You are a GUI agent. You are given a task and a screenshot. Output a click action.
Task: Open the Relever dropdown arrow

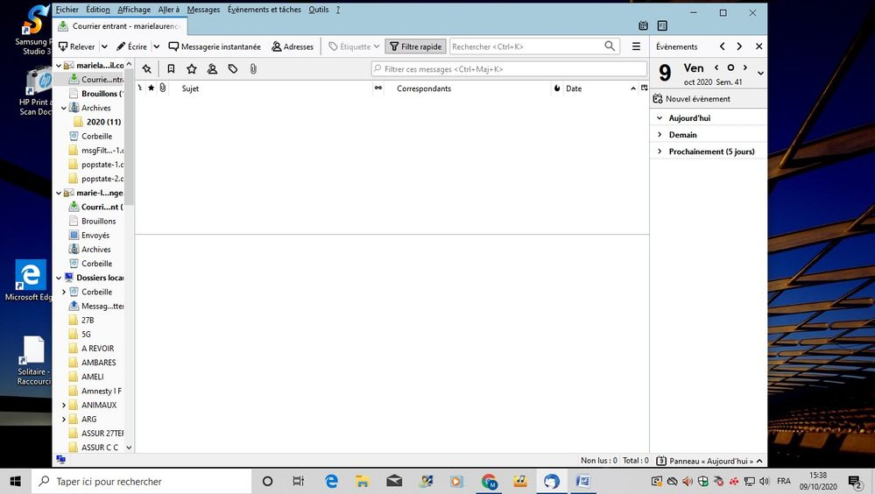(105, 46)
